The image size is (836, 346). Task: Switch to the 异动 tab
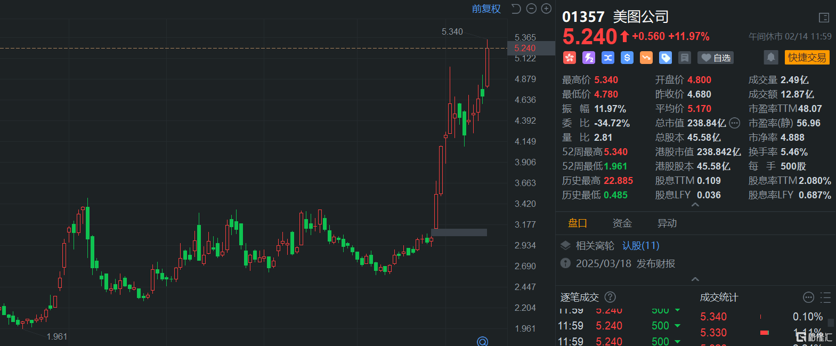[x=667, y=223]
